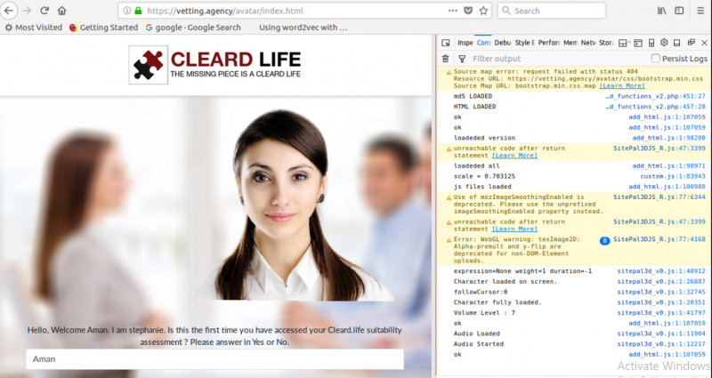Image resolution: width=712 pixels, height=378 pixels.
Task: Close the developer tools panel
Action: point(704,43)
